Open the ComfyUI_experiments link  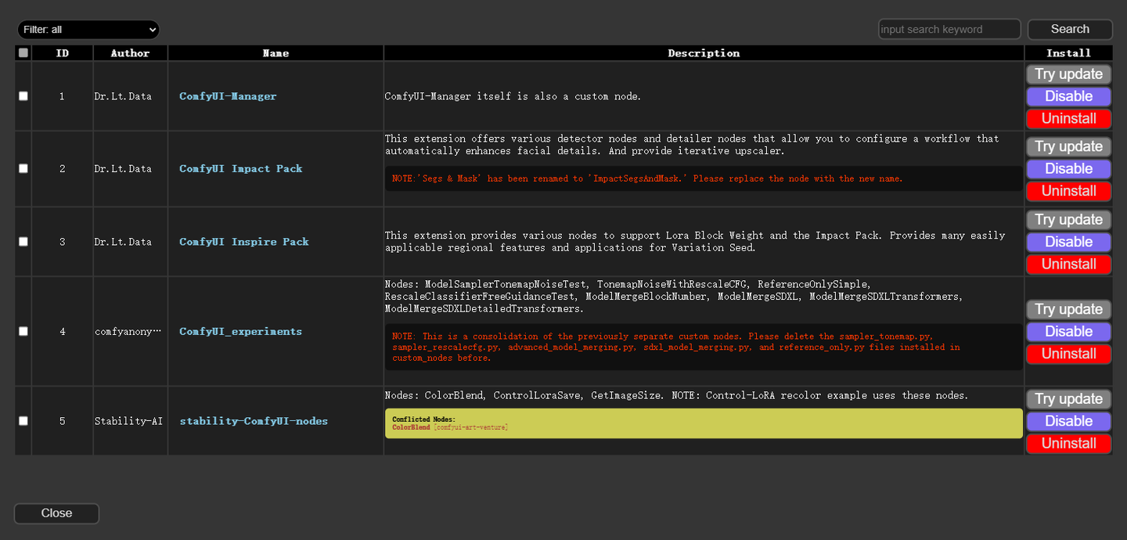[240, 332]
